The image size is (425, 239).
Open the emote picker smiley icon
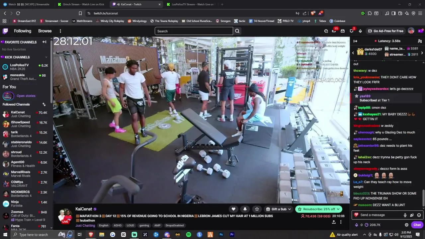pos(419,215)
